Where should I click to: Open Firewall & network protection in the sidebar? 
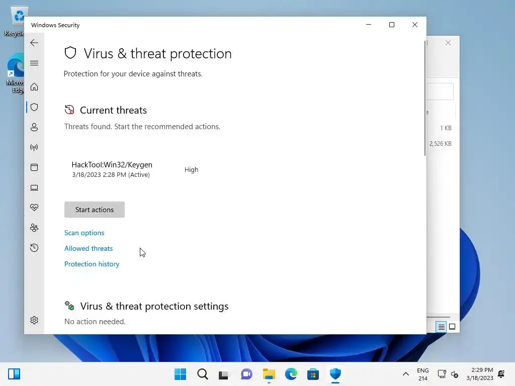point(34,147)
